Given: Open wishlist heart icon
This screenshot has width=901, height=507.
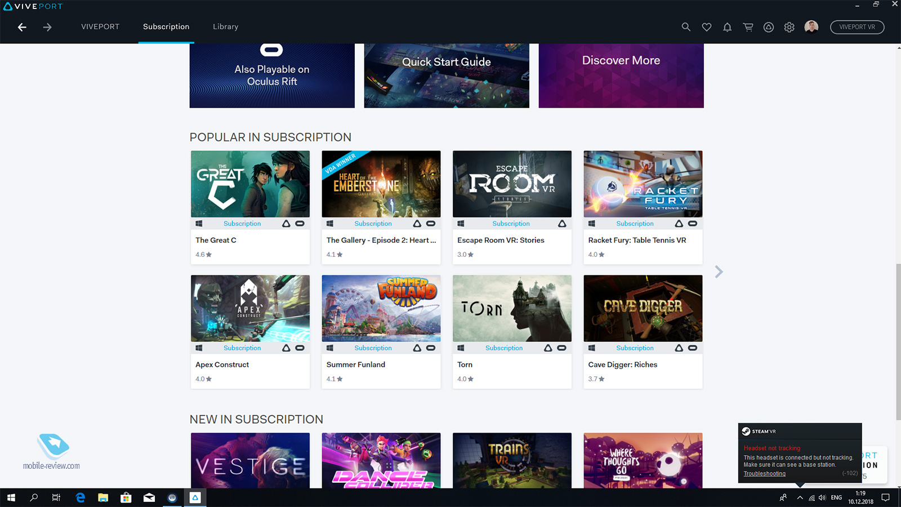Looking at the screenshot, I should tap(707, 27).
